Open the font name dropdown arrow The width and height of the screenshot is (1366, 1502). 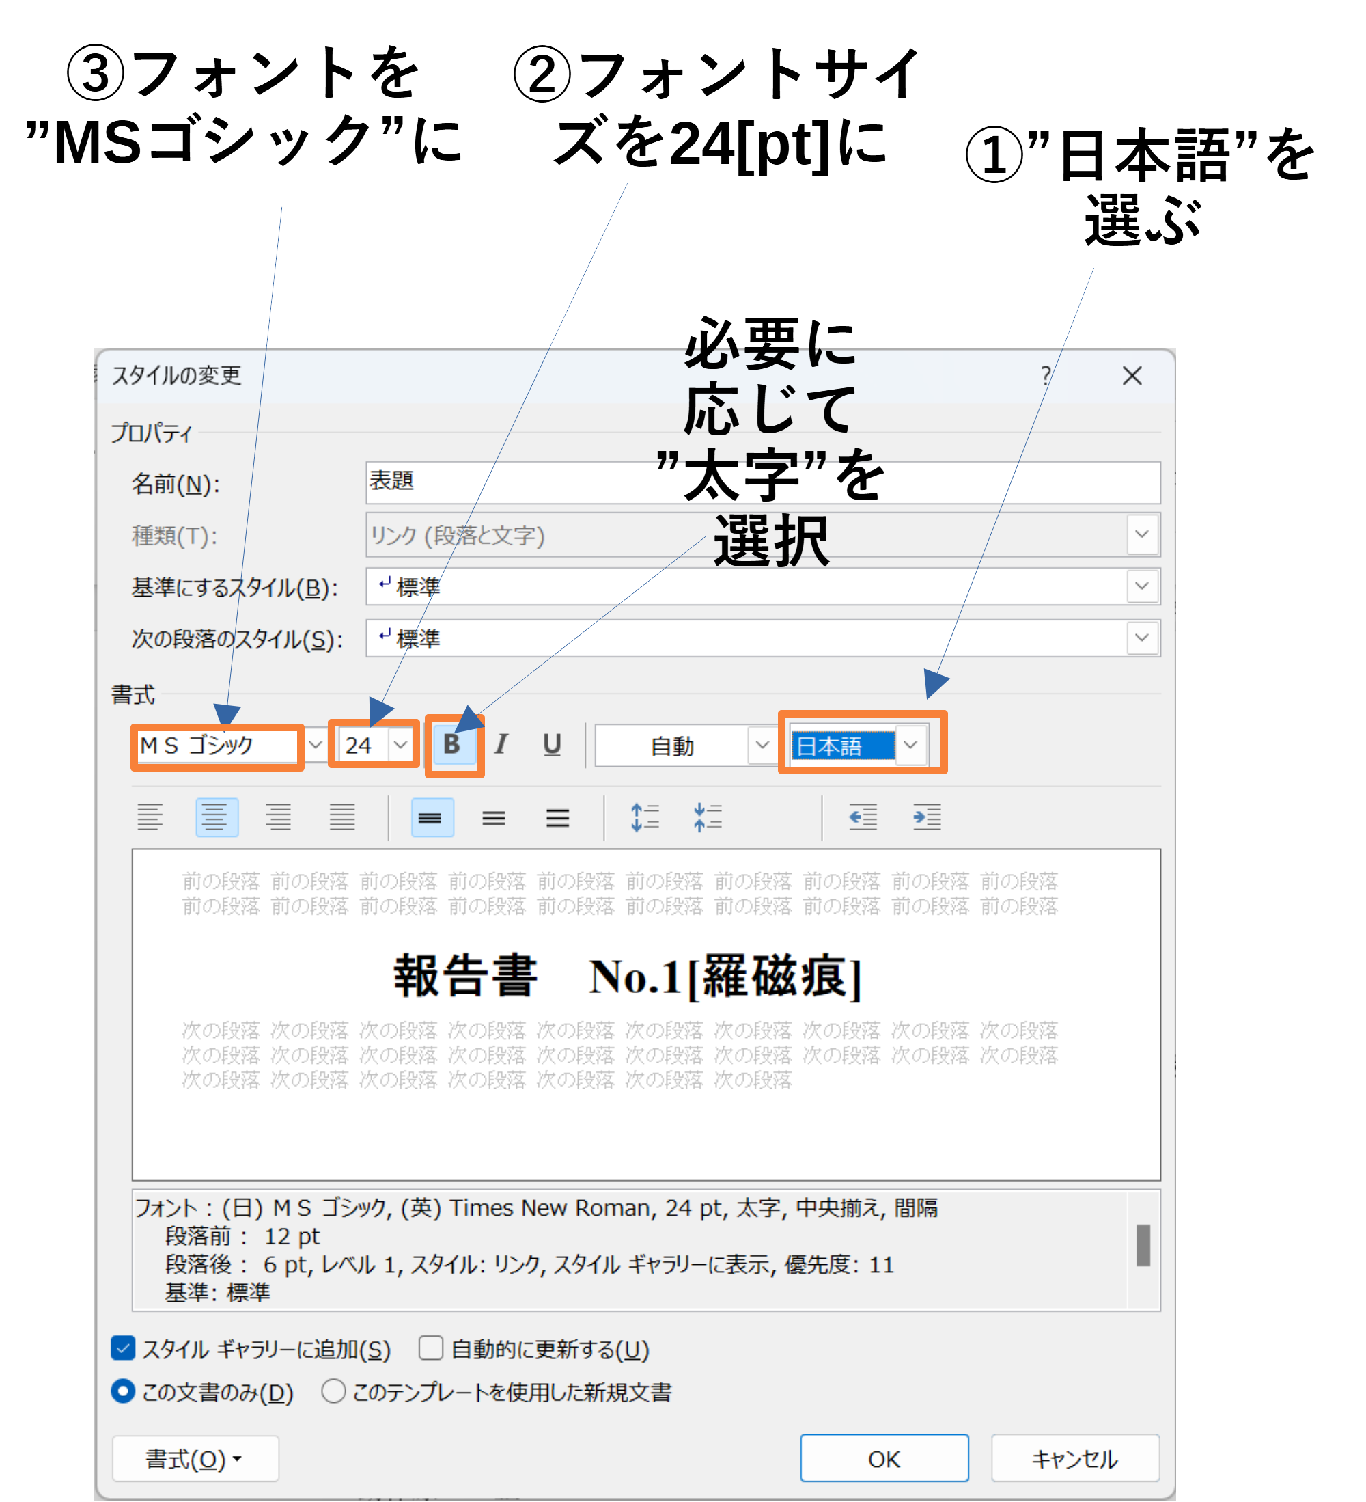coord(316,746)
